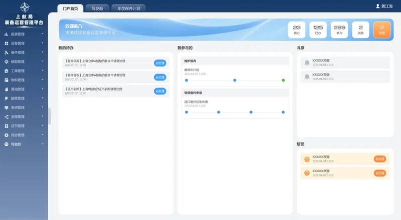
Task: Click the 设备管理 grid icon
Action: point(7,43)
